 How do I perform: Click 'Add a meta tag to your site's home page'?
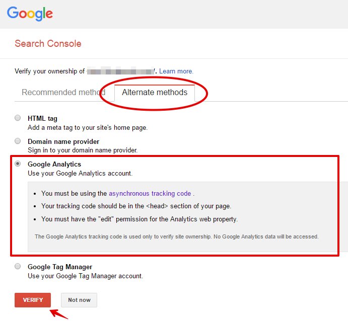coord(88,128)
